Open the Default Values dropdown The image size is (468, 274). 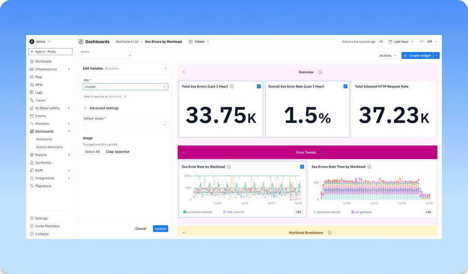coord(126,125)
